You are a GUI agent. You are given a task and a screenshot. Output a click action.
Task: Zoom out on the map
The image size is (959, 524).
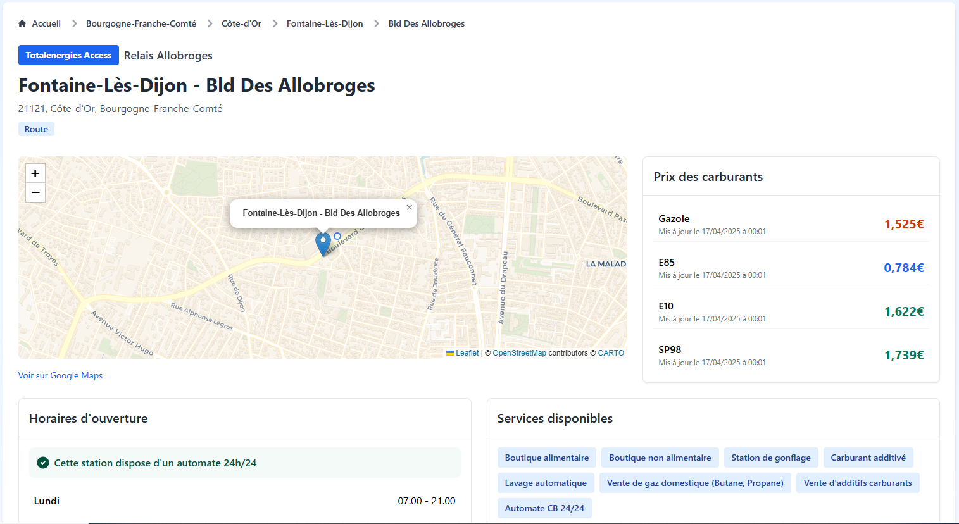coord(35,192)
